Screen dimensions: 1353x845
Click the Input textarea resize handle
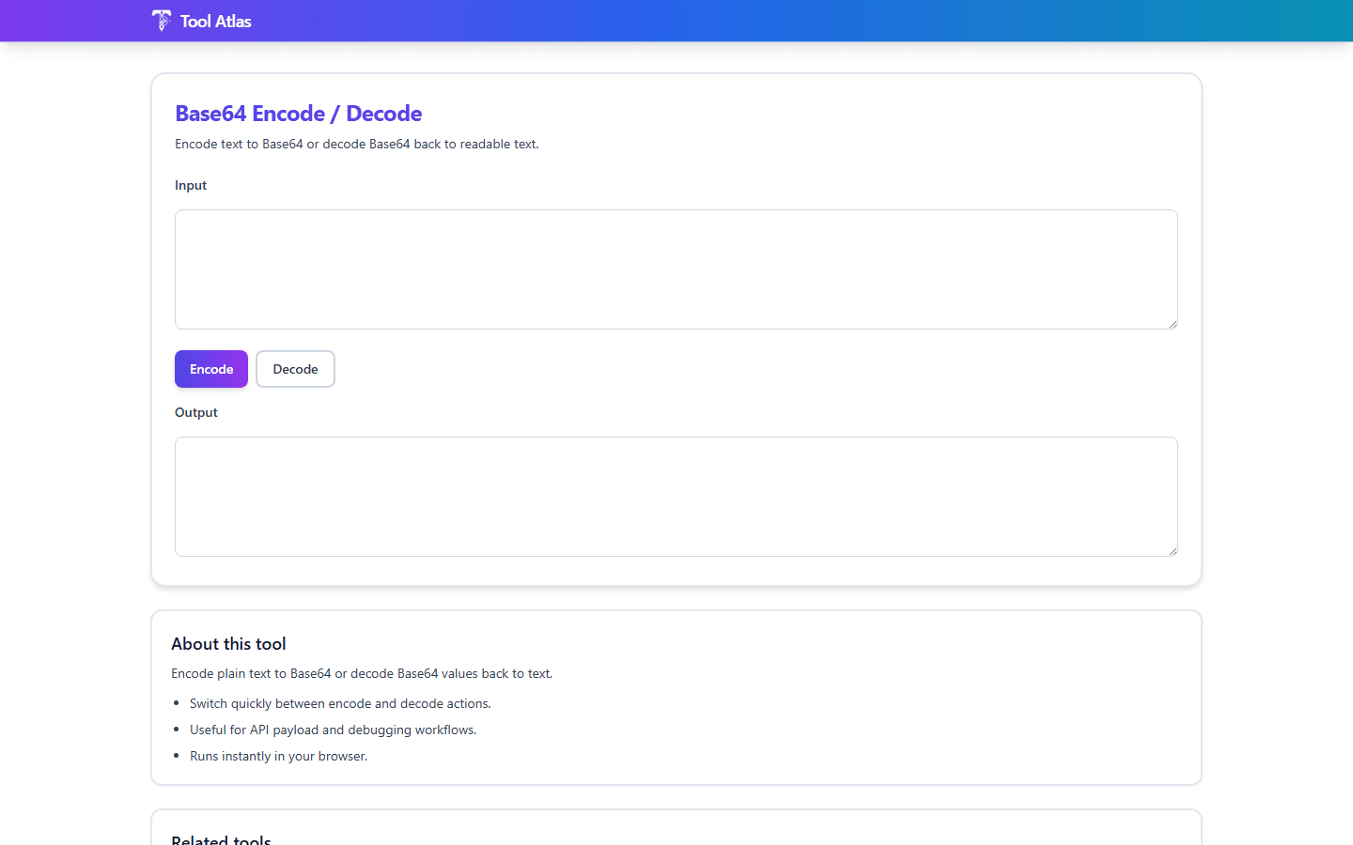(1173, 324)
